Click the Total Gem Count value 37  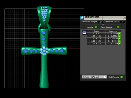pyautogui.click(x=123, y=22)
